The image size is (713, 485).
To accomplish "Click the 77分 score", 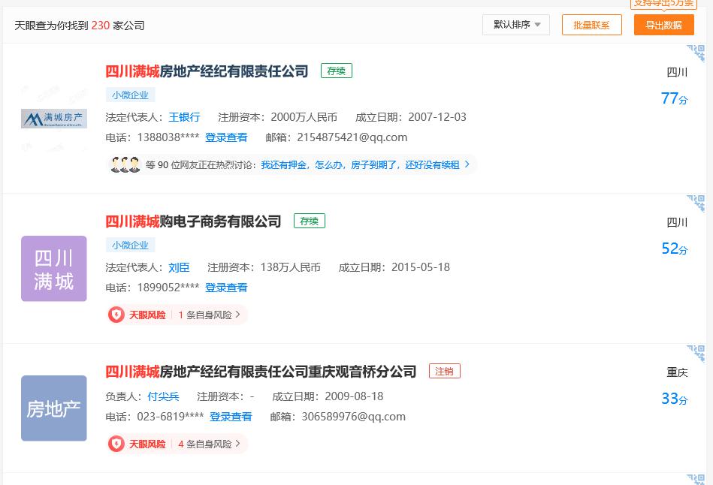I will [675, 98].
